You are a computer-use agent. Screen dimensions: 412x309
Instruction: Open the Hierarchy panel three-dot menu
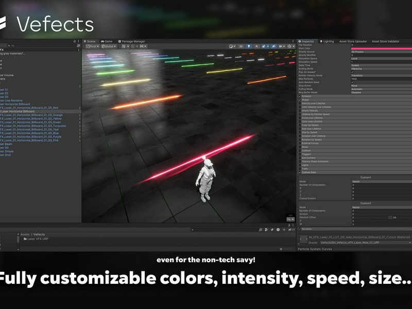79,41
